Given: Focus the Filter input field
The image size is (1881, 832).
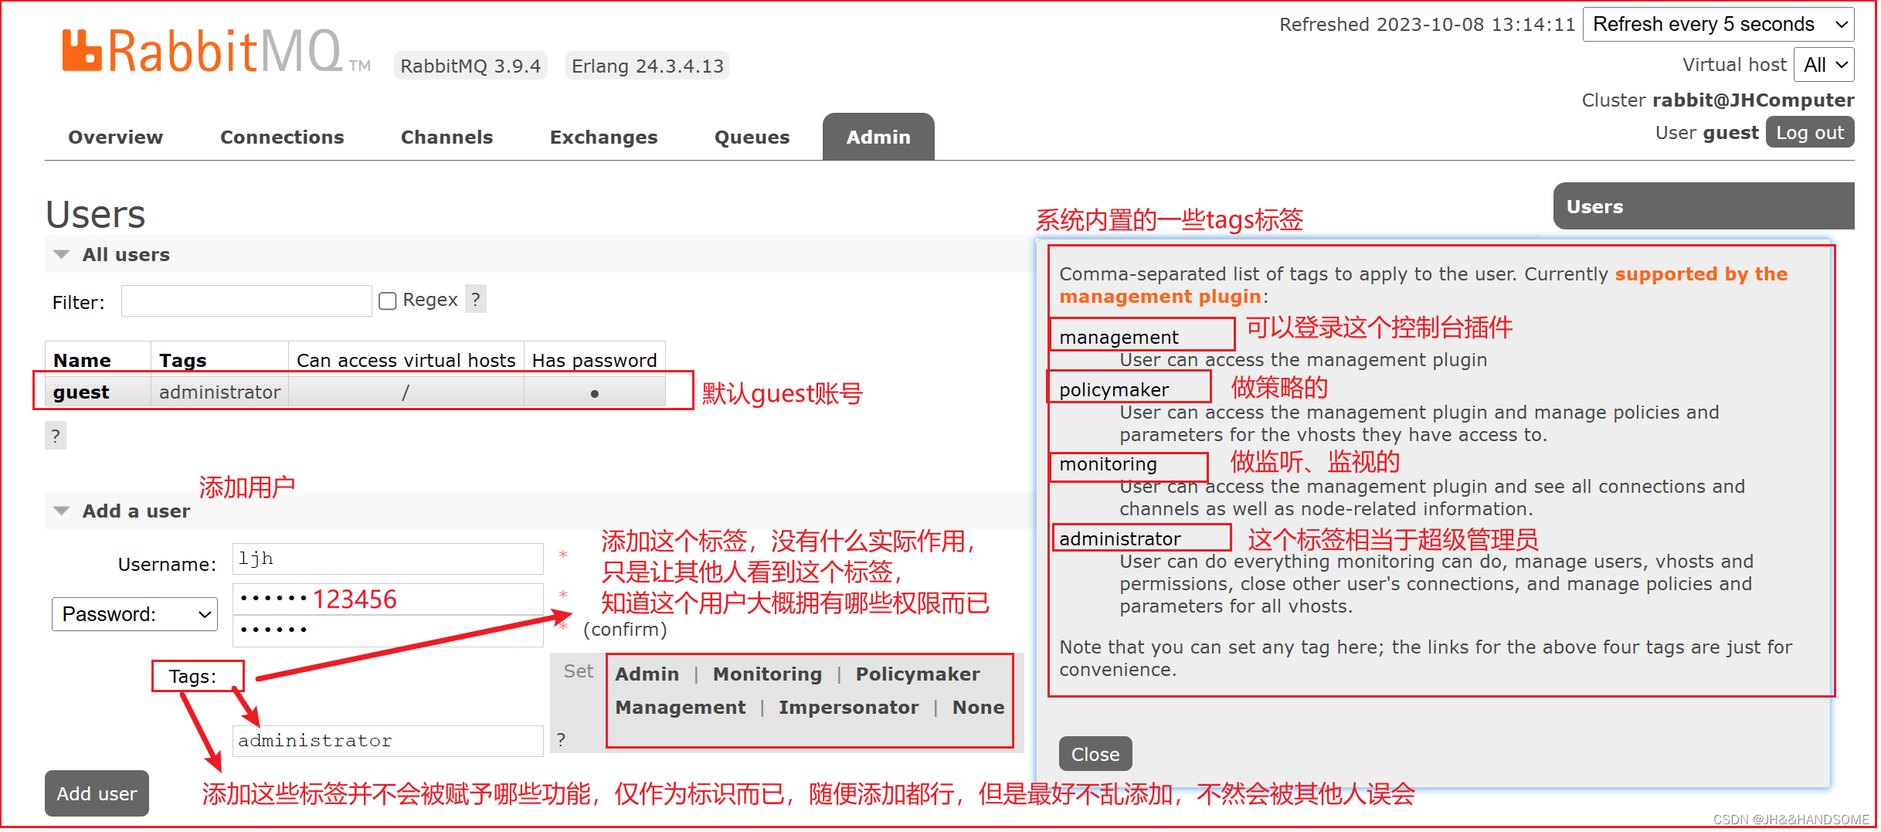Looking at the screenshot, I should click(x=246, y=301).
